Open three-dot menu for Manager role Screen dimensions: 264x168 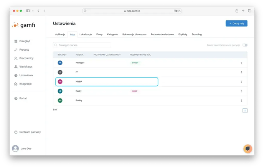point(241,63)
